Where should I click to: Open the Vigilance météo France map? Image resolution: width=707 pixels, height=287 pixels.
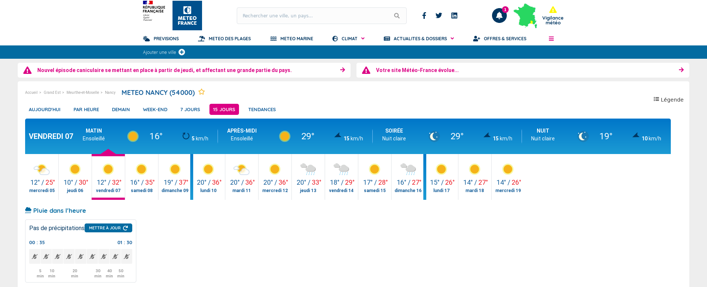pos(525,16)
